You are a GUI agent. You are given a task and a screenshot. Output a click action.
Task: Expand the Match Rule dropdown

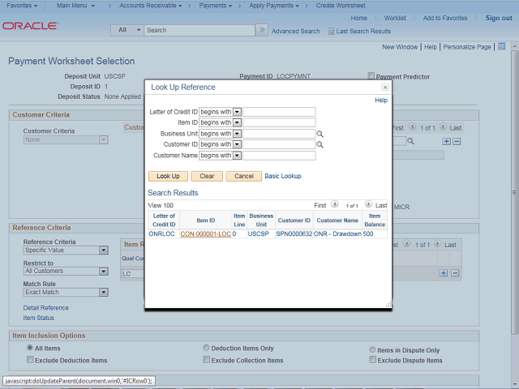(x=103, y=293)
